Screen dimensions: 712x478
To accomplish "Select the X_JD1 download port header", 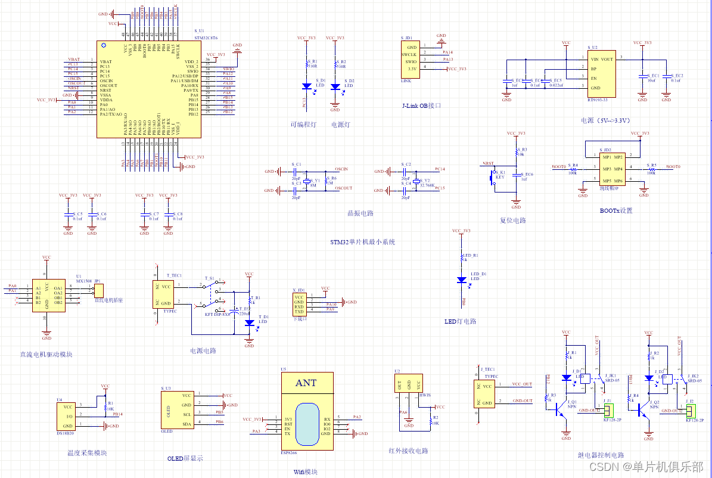I will coord(299,305).
